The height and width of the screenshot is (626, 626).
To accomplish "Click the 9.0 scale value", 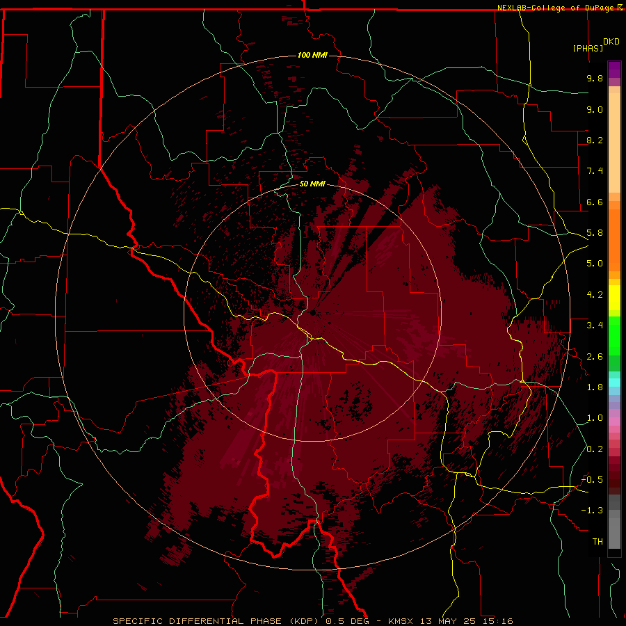I will (595, 109).
